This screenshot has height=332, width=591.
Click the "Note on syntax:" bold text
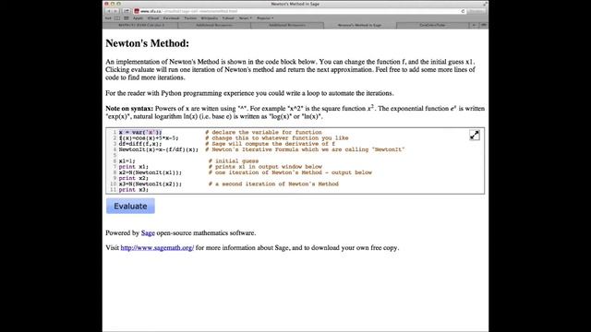(x=129, y=109)
